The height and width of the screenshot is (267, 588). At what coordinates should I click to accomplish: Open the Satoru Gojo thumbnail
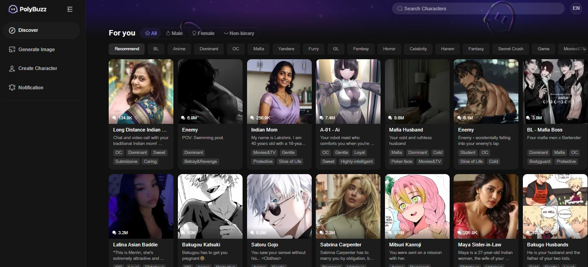coord(279,206)
